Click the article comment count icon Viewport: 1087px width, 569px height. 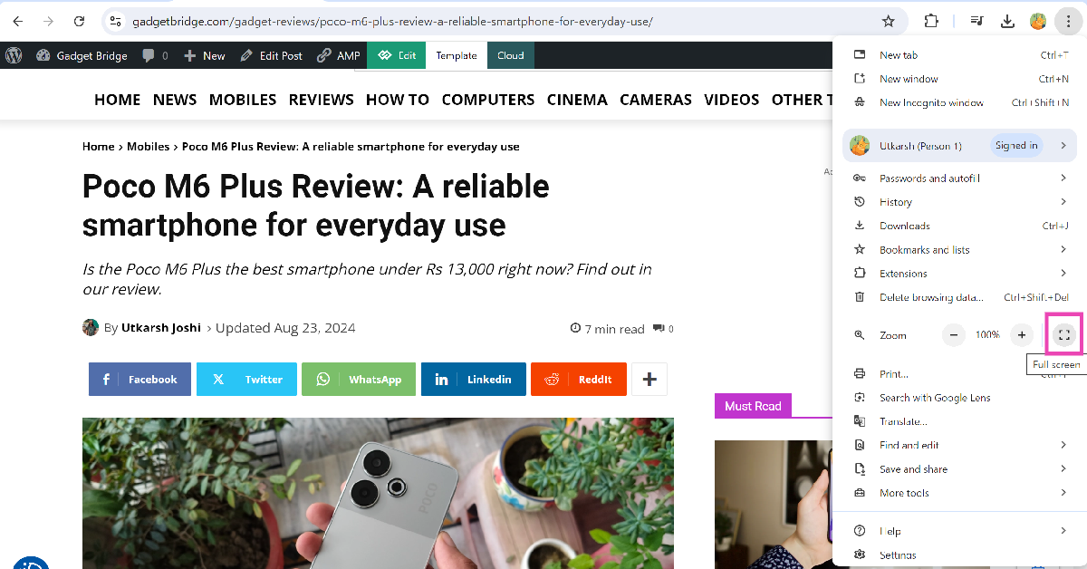662,328
